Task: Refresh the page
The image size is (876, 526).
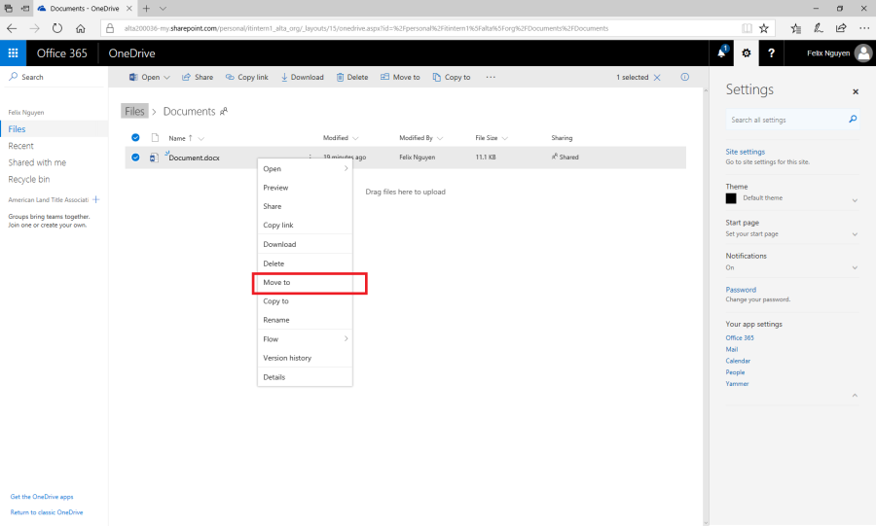Action: [57, 28]
